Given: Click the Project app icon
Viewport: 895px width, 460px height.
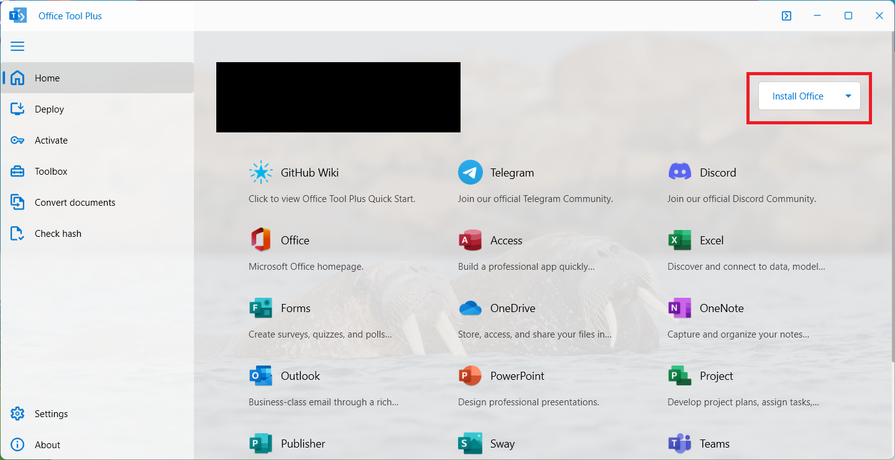Looking at the screenshot, I should (x=680, y=375).
